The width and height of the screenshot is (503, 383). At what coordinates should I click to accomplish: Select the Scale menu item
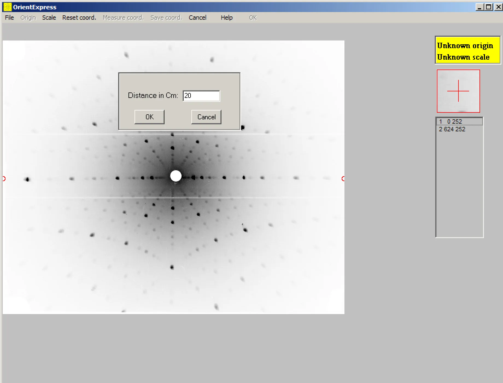pyautogui.click(x=49, y=18)
